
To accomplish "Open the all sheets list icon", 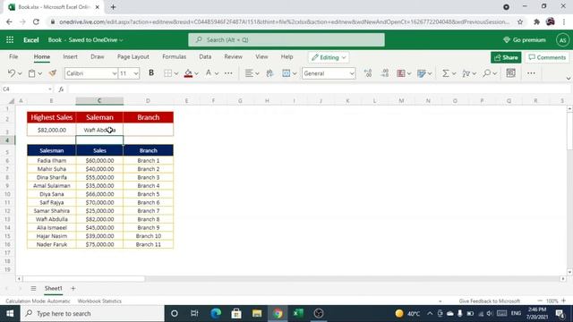I will point(33,288).
